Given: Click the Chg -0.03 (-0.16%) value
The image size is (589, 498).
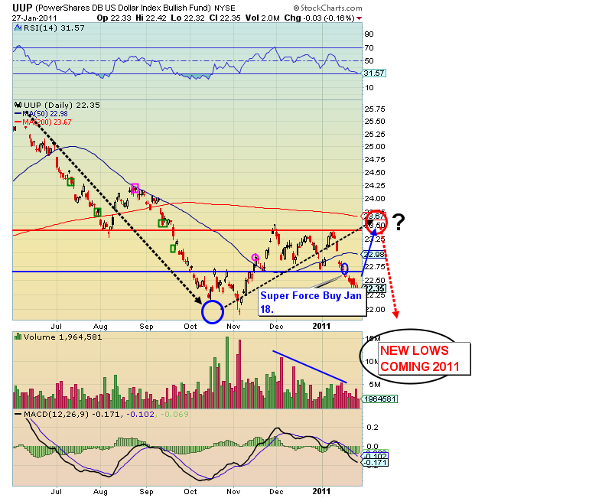Looking at the screenshot, I should click(x=319, y=18).
